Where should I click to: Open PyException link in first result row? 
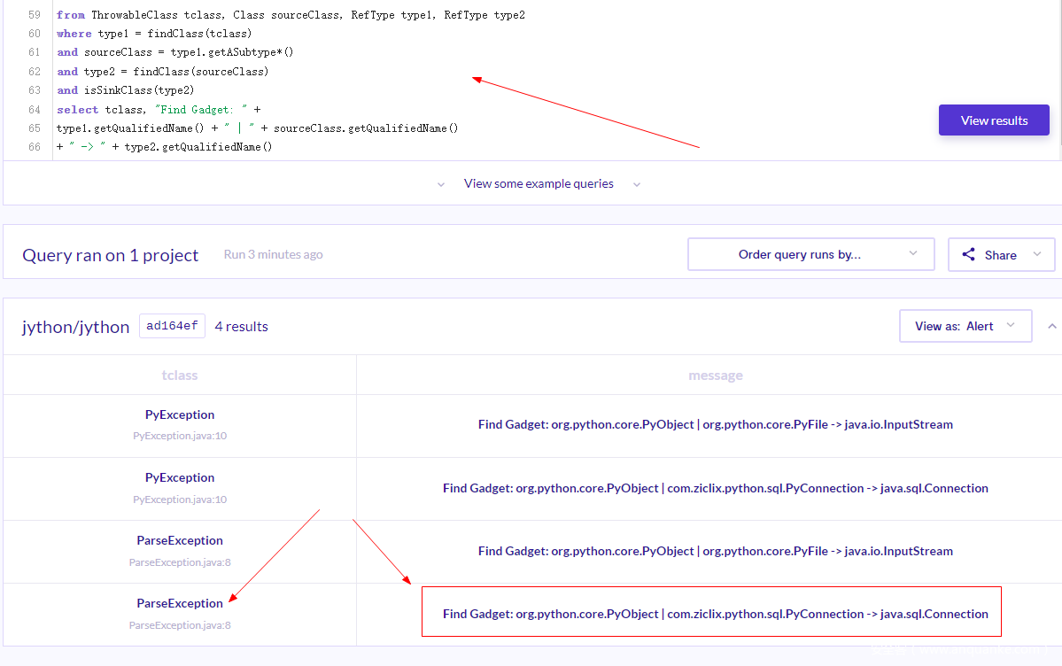point(180,414)
